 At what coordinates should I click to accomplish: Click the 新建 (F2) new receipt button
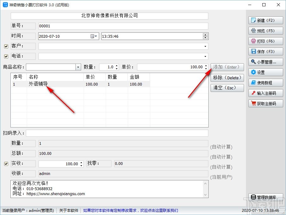(x=265, y=20)
